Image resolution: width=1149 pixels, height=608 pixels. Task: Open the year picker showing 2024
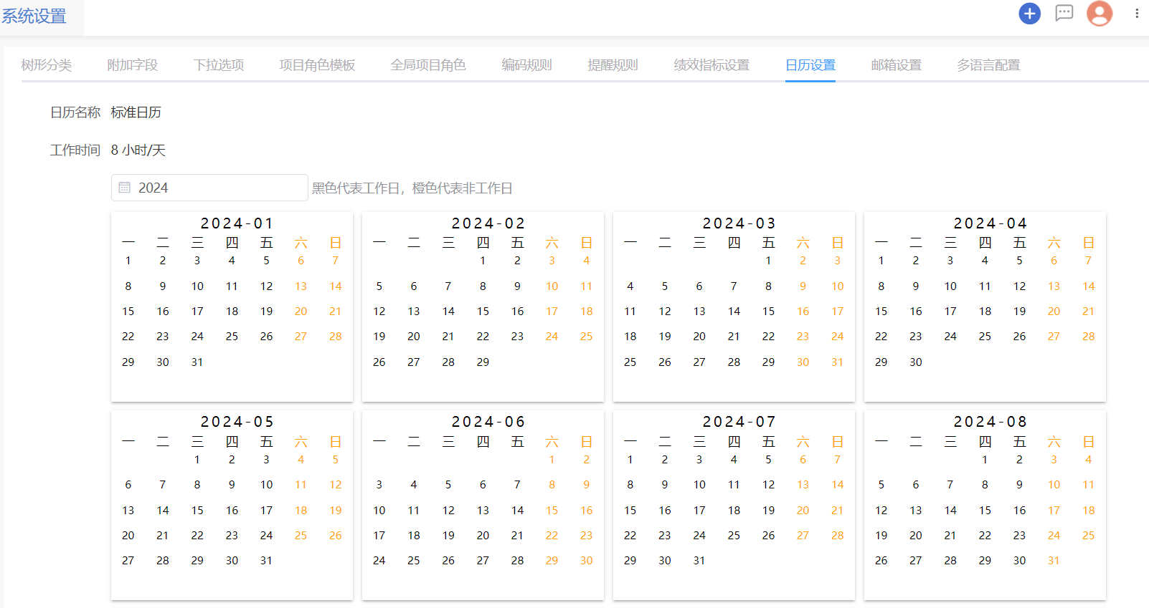coord(215,188)
